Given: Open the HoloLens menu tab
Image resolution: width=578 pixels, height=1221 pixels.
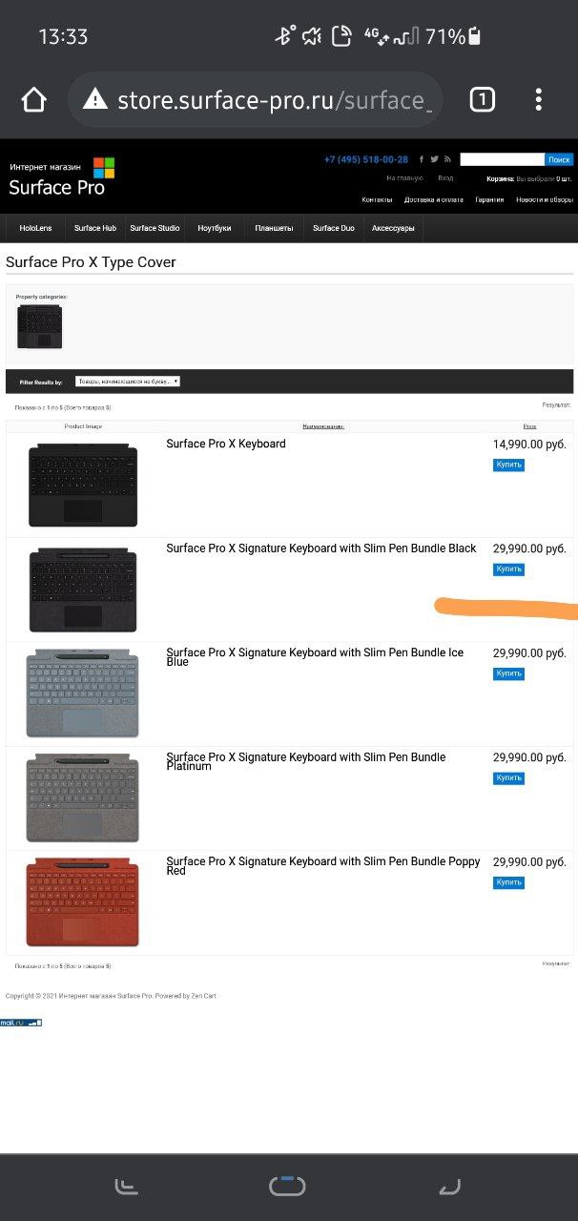Looking at the screenshot, I should pyautogui.click(x=36, y=229).
